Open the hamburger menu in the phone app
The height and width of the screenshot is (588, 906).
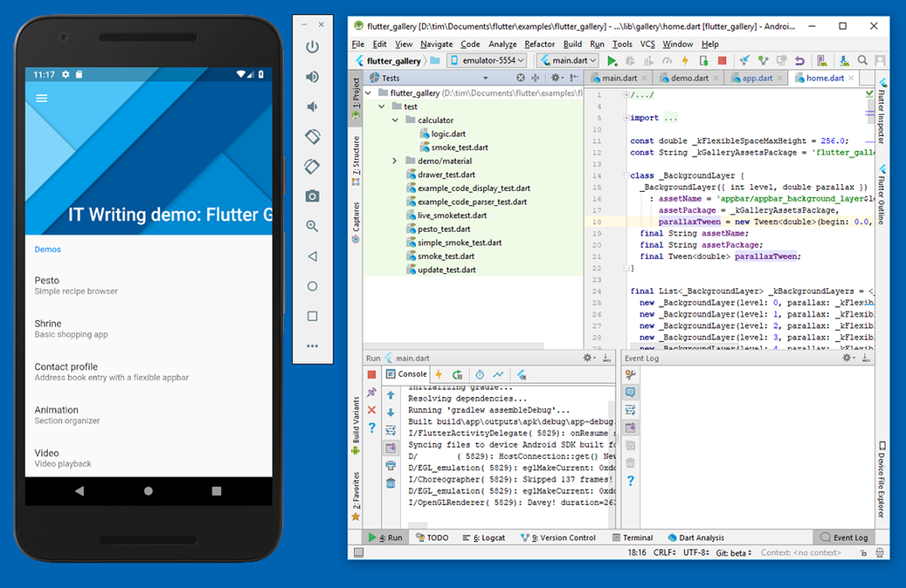(42, 98)
